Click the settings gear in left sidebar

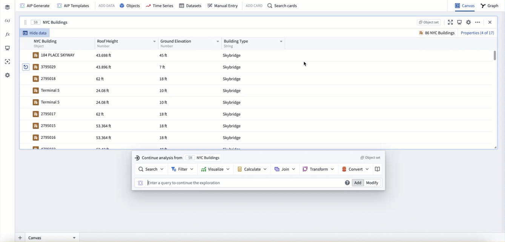click(x=7, y=75)
